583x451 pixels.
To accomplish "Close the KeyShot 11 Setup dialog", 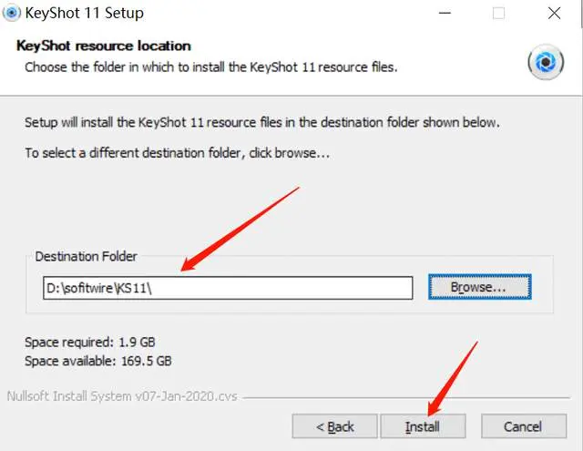I will tap(554, 14).
